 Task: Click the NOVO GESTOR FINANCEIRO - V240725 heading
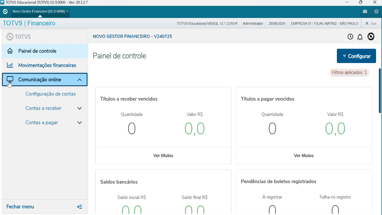133,36
